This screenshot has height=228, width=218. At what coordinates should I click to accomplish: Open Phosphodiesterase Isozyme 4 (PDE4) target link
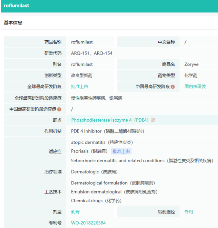point(110,120)
